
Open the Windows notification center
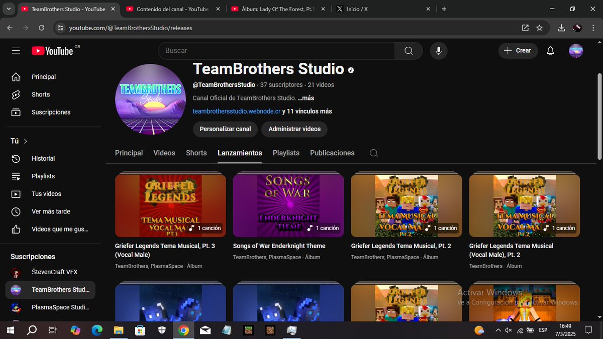(588, 330)
